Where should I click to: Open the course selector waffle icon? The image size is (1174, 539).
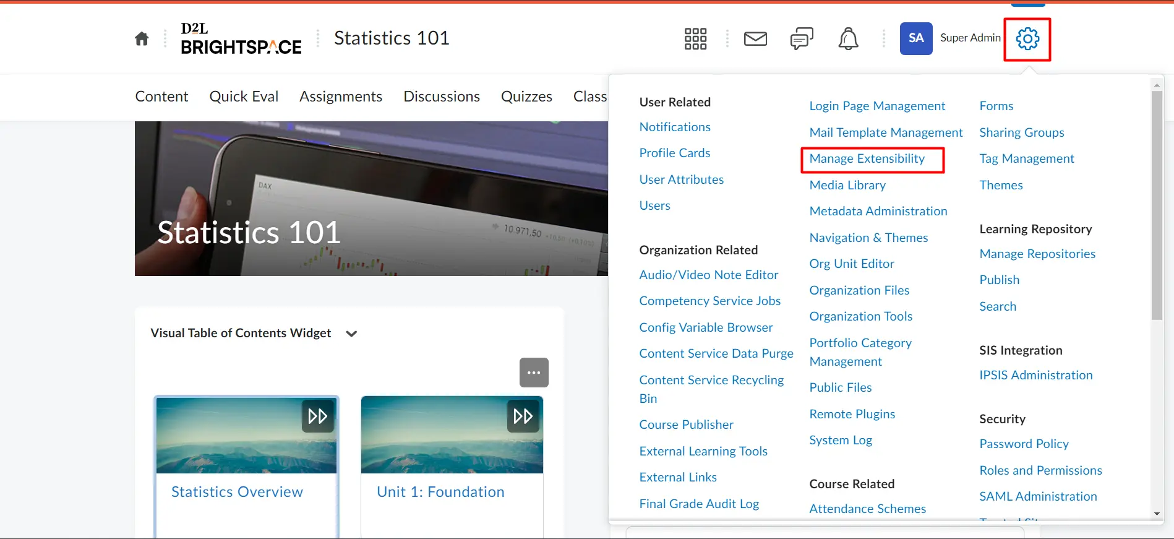tap(695, 39)
